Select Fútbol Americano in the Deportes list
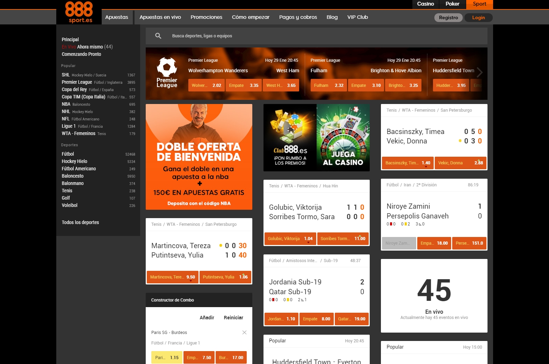This screenshot has height=364, width=549. click(x=99, y=169)
